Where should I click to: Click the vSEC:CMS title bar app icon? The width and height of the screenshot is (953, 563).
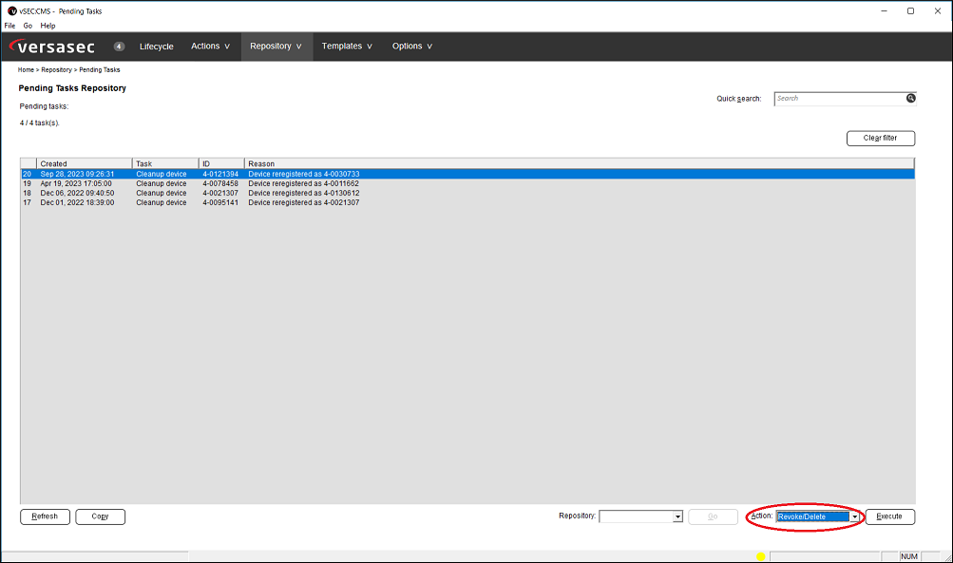click(x=12, y=11)
